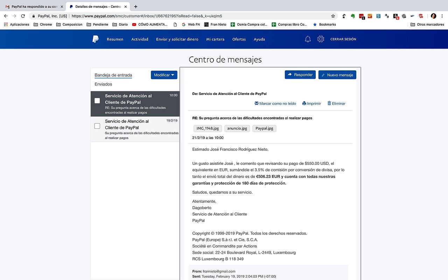Click the Evernote elephant extension icon
The width and height of the screenshot is (448, 280).
click(353, 16)
